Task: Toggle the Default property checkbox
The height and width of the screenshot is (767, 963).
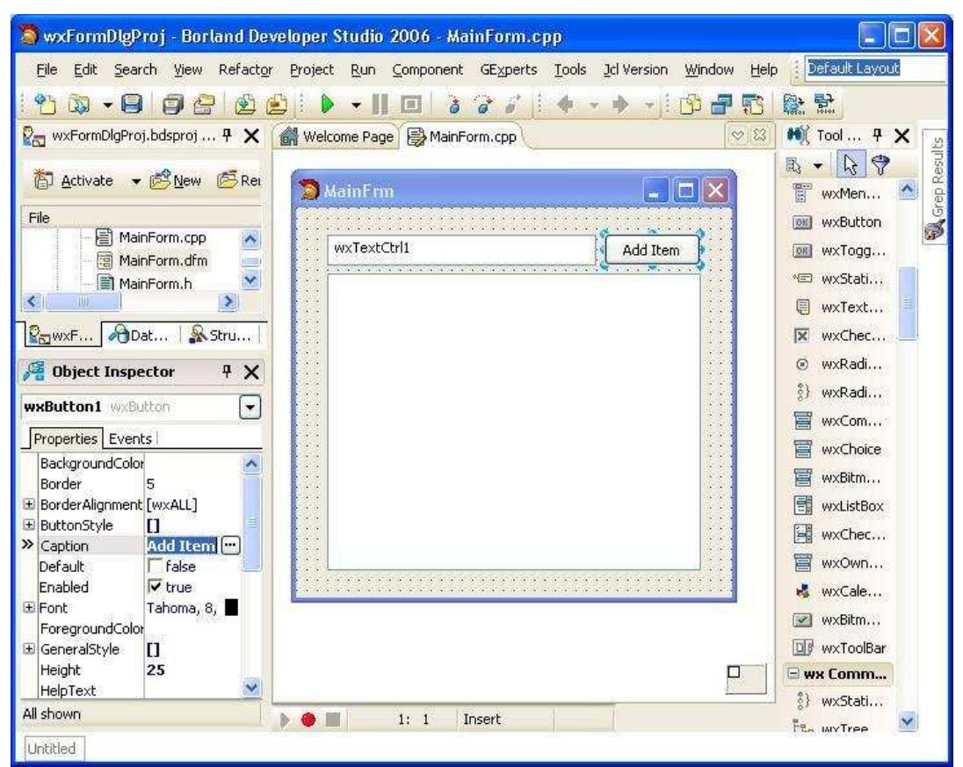Action: 156,567
